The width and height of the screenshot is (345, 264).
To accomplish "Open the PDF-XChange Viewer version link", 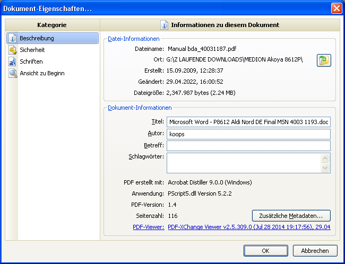I will click(249, 227).
